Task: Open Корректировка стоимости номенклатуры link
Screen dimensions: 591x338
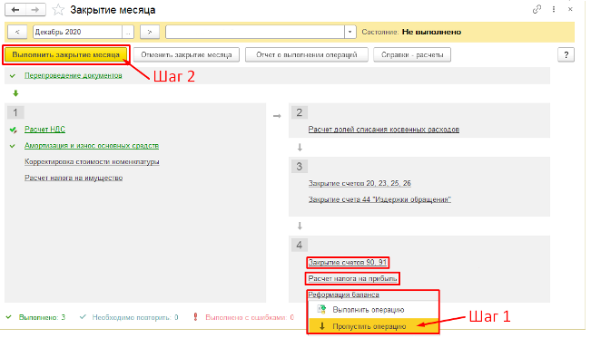Action: (92, 162)
